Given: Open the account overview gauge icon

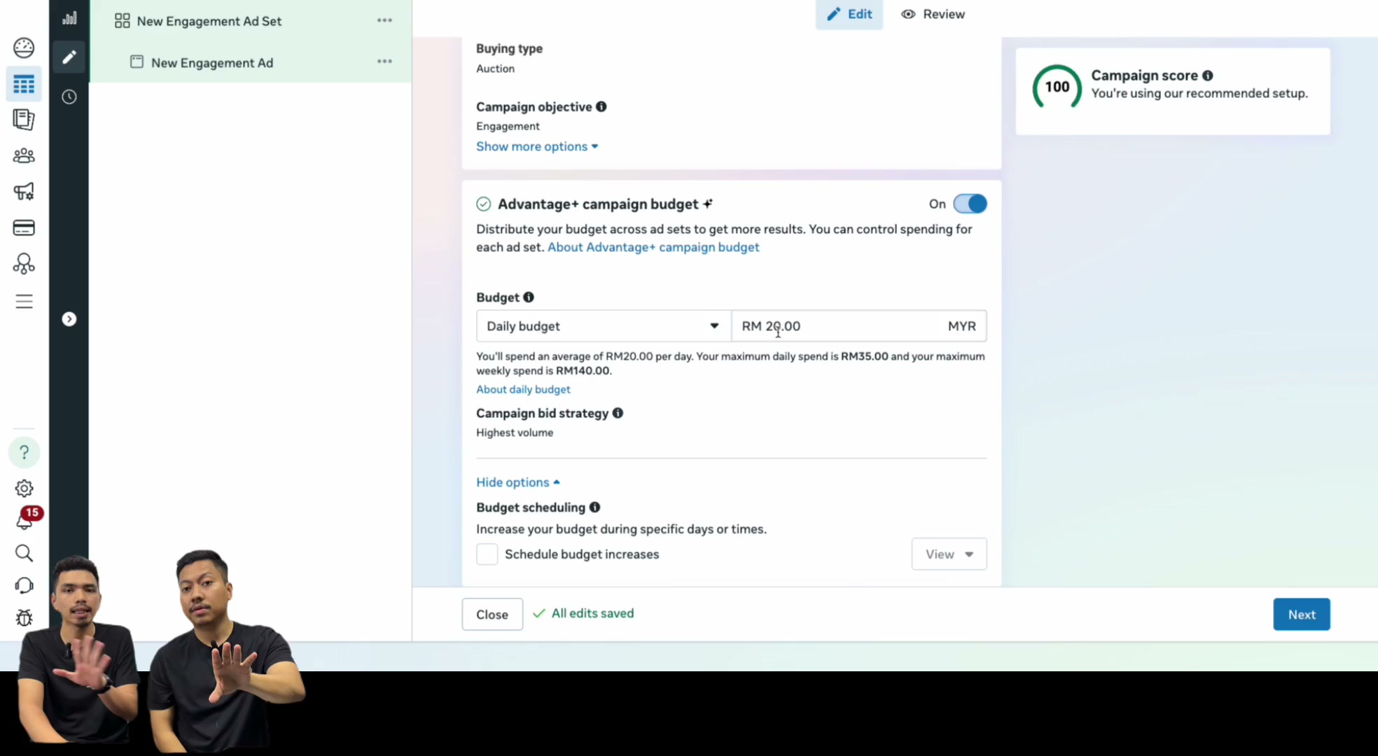Looking at the screenshot, I should [24, 48].
